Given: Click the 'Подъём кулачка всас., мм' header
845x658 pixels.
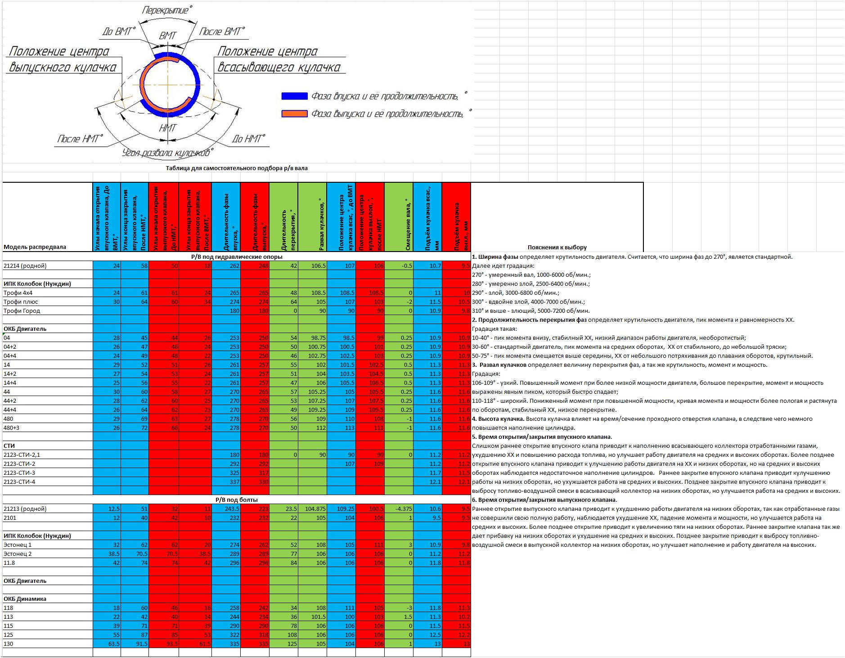Looking at the screenshot, I should pos(427,217).
